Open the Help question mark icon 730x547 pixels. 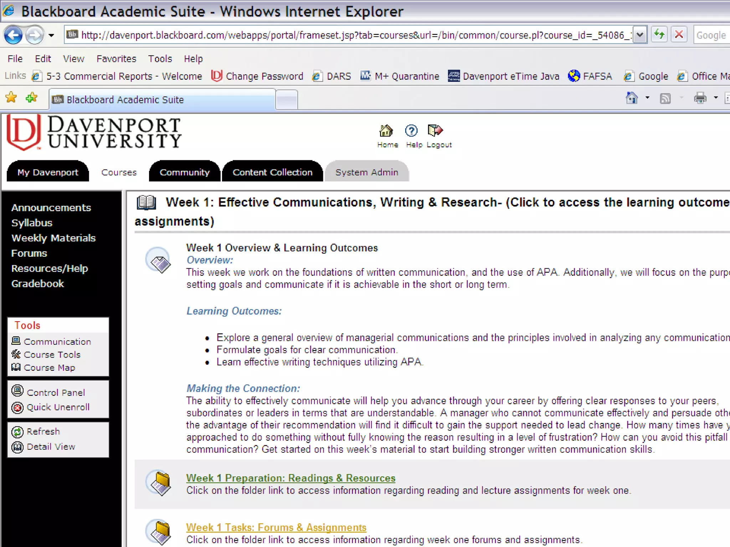point(411,131)
